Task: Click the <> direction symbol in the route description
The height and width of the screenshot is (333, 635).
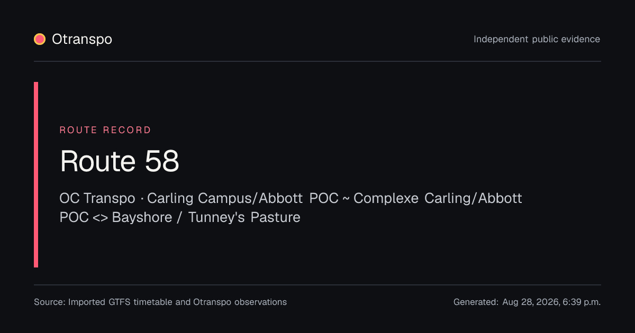Action: (x=100, y=217)
